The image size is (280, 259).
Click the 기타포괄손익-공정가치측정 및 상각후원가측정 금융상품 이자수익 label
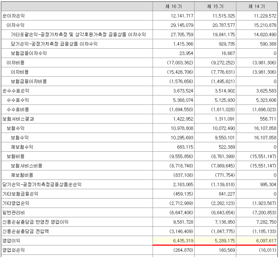click(x=78, y=35)
